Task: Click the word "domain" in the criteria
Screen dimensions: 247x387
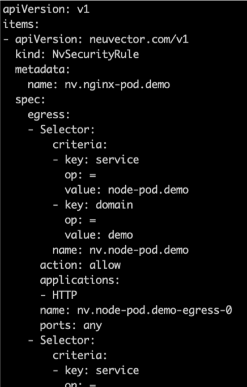Action: 114,205
